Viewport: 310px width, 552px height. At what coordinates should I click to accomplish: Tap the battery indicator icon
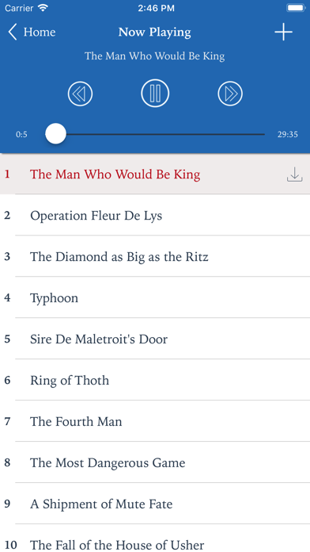tap(297, 8)
